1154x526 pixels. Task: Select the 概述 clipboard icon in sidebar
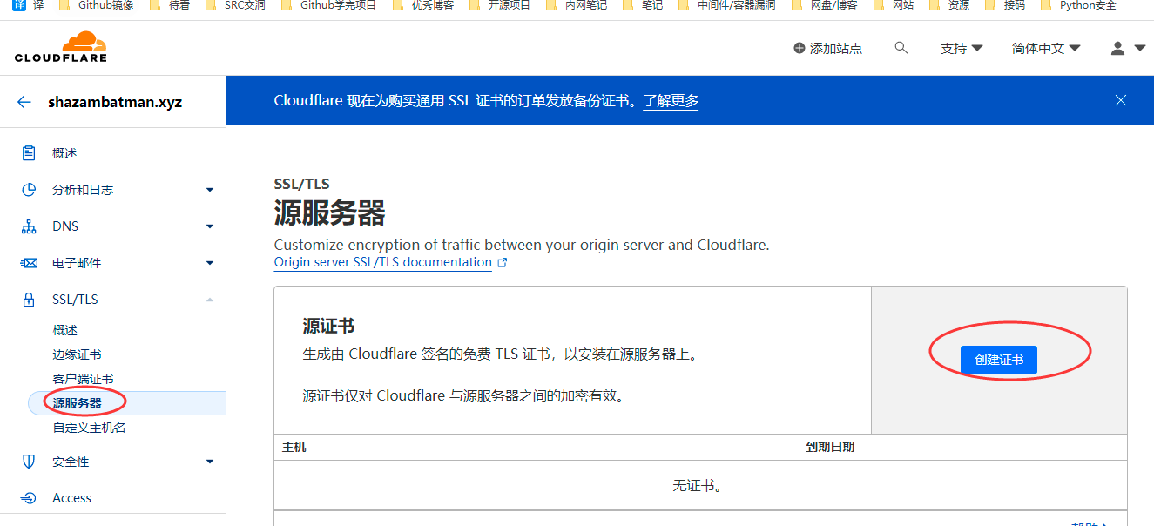29,153
